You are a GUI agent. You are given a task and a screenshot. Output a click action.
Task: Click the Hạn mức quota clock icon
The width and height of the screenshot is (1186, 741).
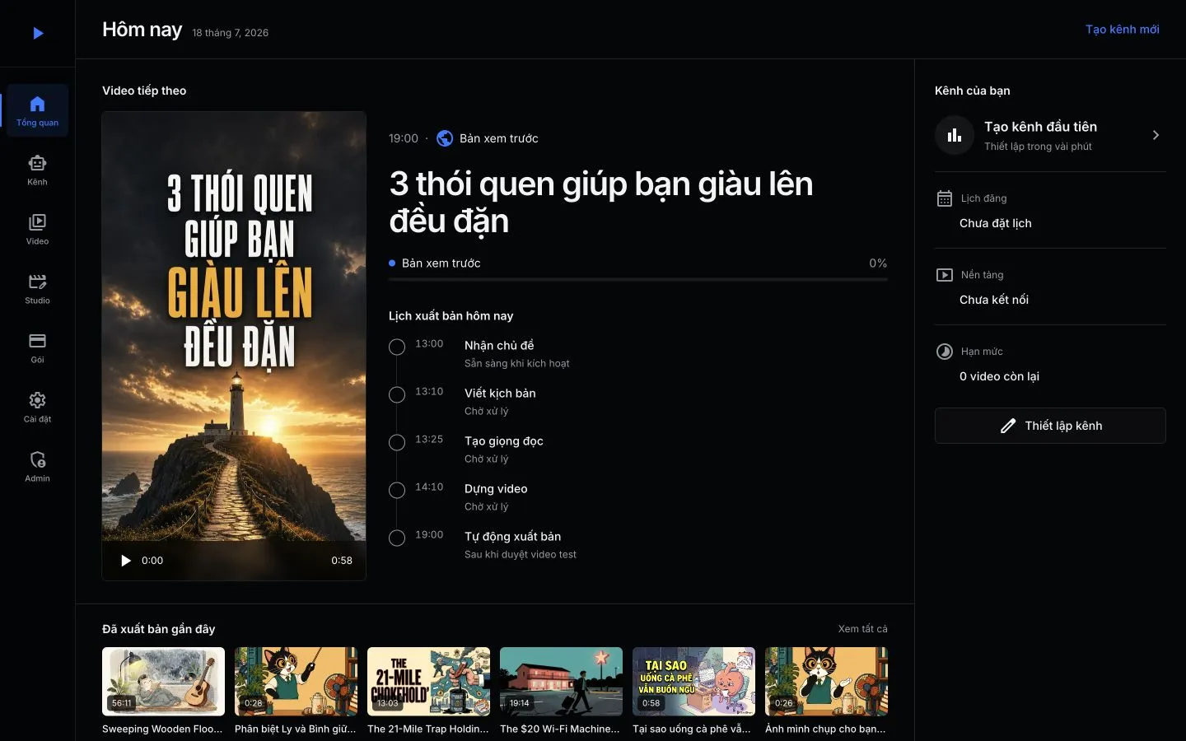point(945,352)
